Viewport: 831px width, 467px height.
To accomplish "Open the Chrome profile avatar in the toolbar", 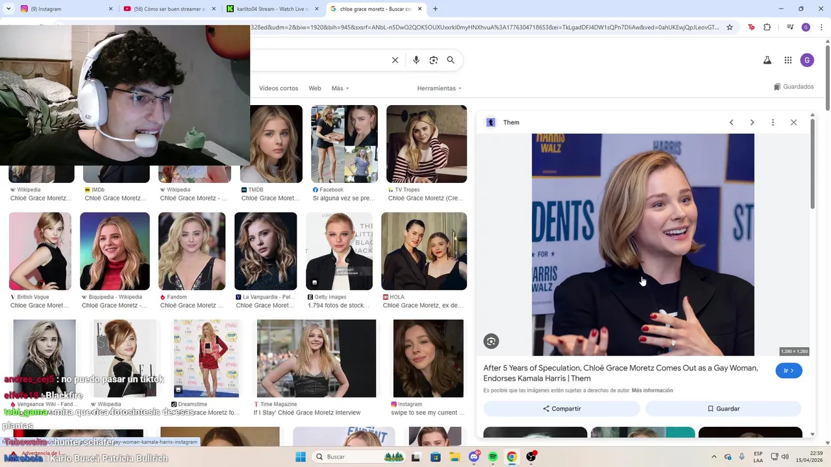I will pyautogui.click(x=806, y=27).
